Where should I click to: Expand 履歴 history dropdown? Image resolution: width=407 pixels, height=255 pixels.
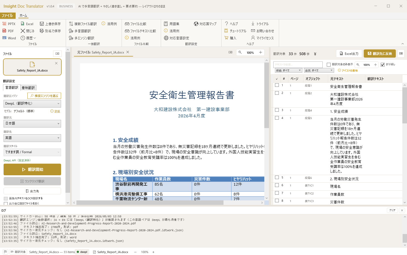click(28, 38)
